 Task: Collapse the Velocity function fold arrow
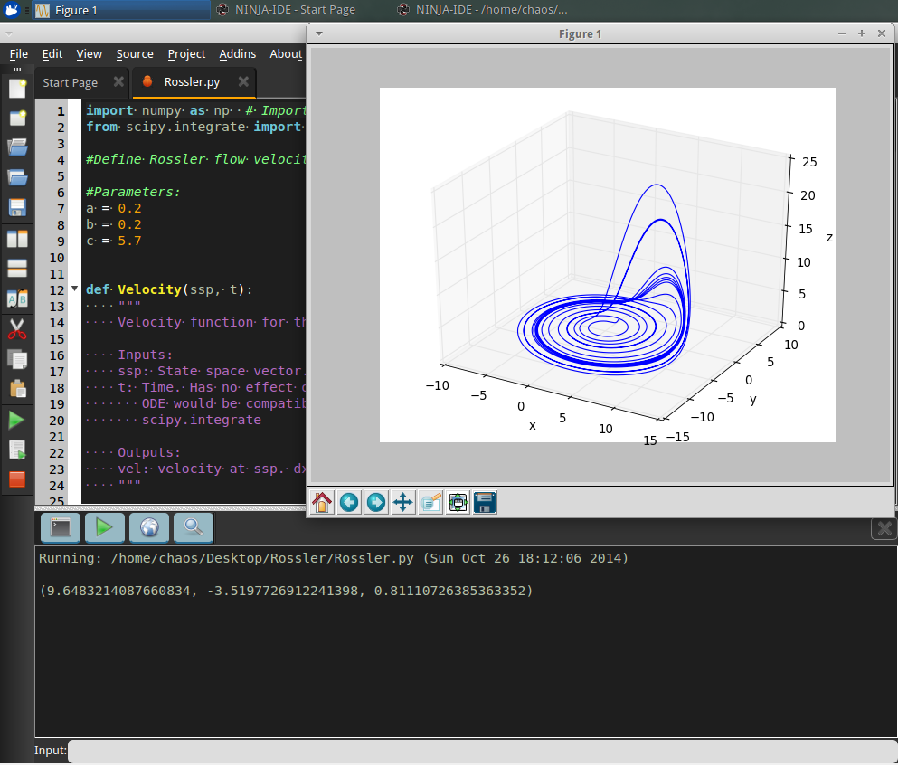coord(74,289)
